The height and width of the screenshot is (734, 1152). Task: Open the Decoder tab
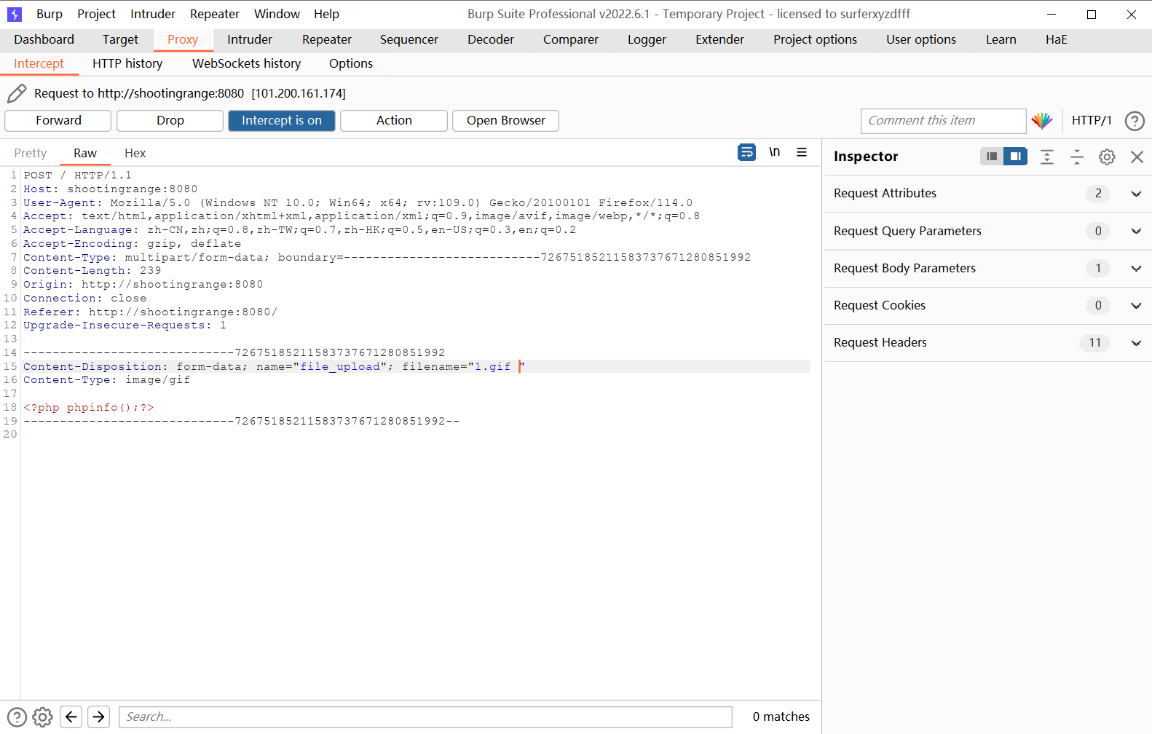coord(491,39)
